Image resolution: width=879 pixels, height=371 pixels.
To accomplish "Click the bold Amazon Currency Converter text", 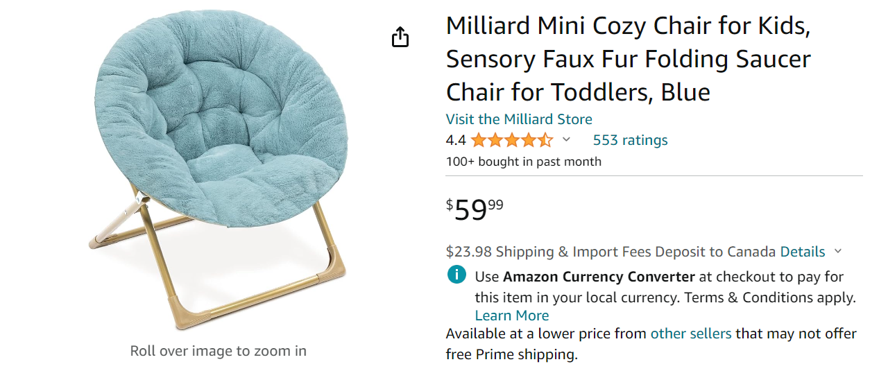I will [599, 277].
